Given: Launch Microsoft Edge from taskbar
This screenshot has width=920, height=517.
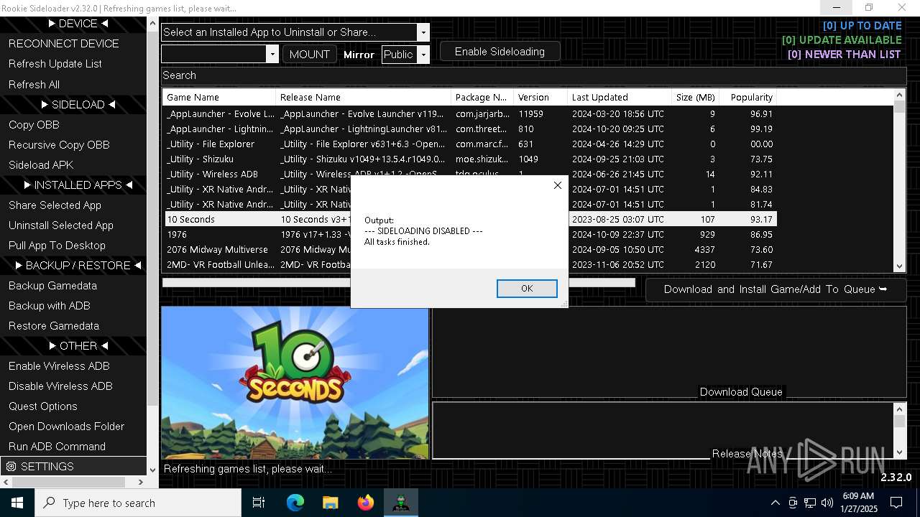Looking at the screenshot, I should click(x=295, y=503).
